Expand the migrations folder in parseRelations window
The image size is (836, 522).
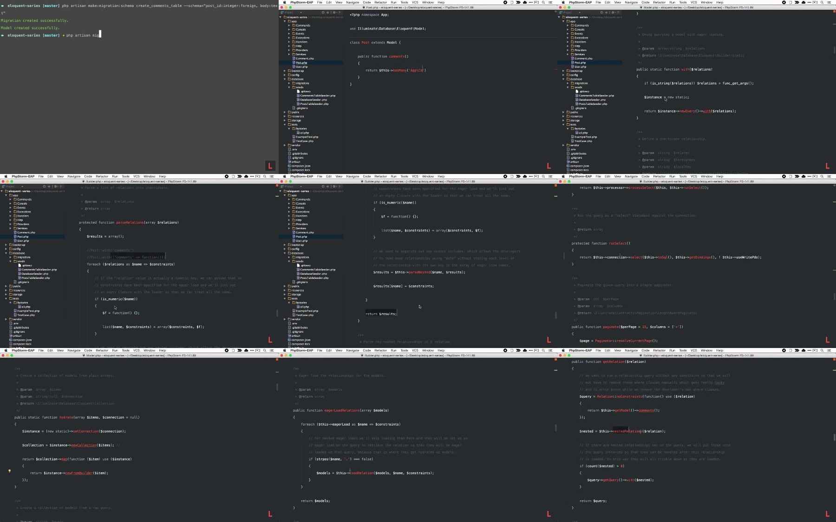(10, 257)
